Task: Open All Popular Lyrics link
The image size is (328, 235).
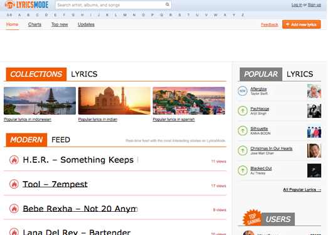Action: click(x=302, y=190)
